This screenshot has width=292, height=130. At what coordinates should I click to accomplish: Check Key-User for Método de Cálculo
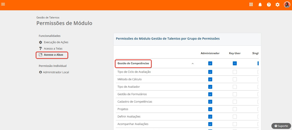235,79
